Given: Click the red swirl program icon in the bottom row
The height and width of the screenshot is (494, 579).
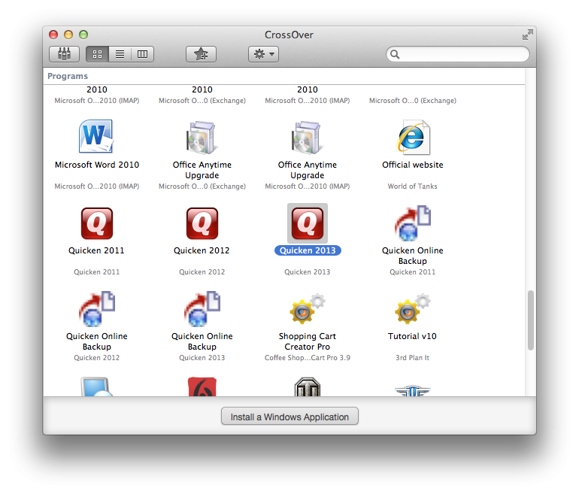Looking at the screenshot, I should [x=202, y=386].
